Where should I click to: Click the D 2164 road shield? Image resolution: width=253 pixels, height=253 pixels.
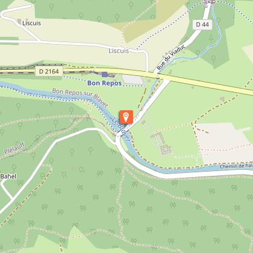[49, 72]
